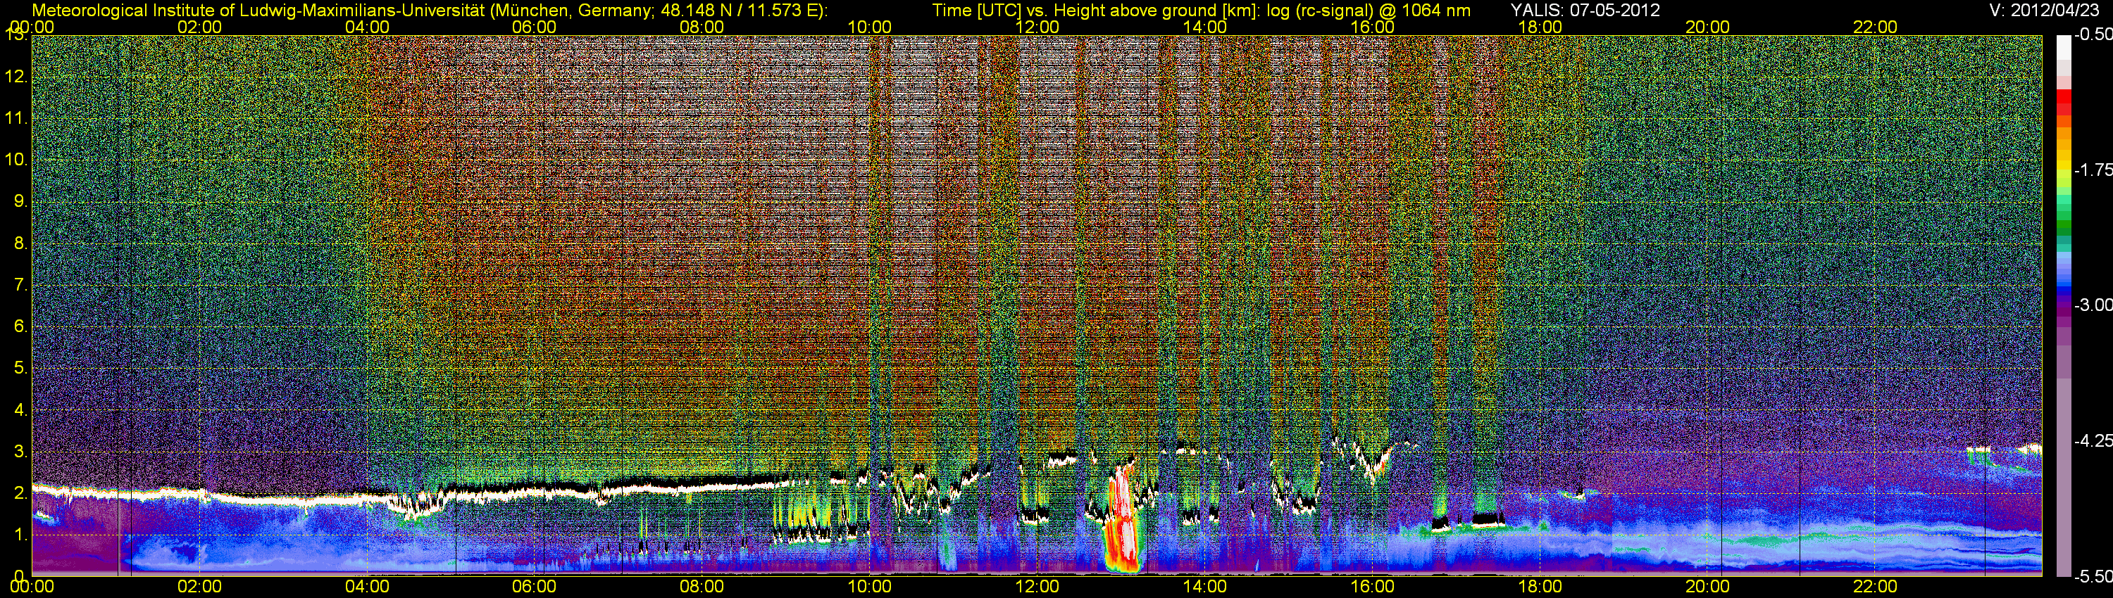2113x598 pixels.
Task: Click the 'V: 2012/04/23' version label
Action: (2043, 11)
